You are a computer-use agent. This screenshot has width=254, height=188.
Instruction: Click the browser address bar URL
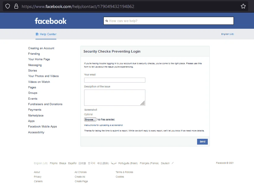pyautogui.click(x=78, y=6)
